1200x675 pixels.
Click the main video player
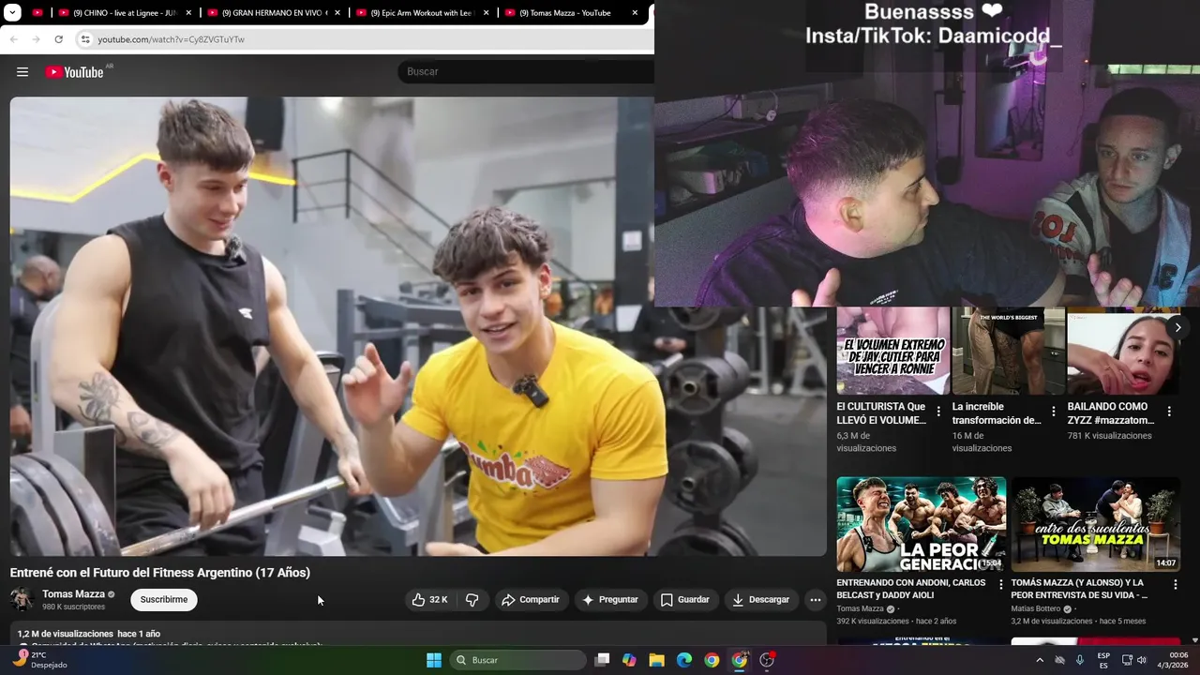(418, 326)
